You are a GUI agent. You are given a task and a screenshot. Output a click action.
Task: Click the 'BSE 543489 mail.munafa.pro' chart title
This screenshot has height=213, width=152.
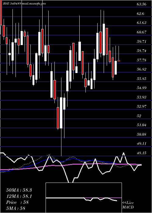point(24,4)
